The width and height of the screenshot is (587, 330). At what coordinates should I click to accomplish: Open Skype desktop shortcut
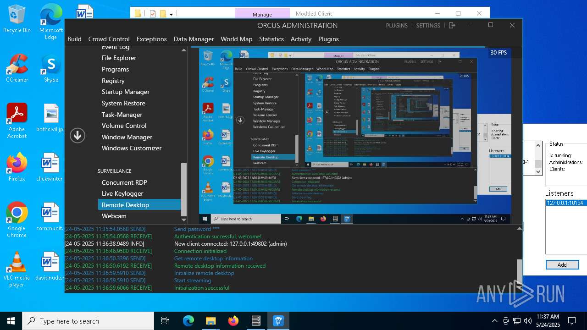point(51,68)
